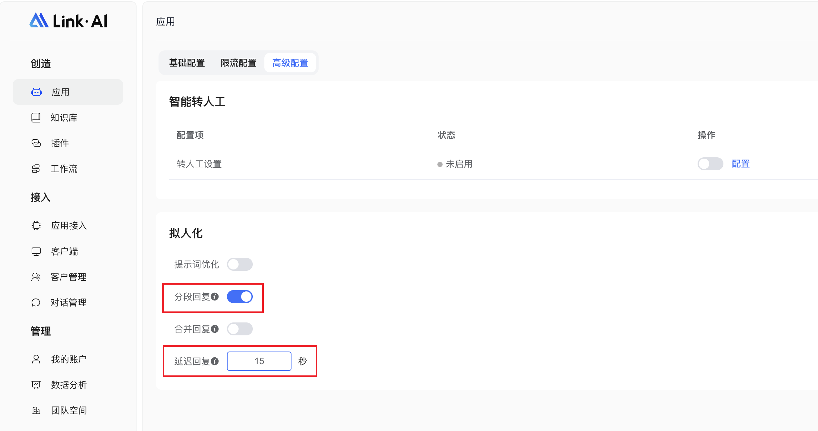
Task: Turn on the 合并回复 switch
Action: (240, 329)
